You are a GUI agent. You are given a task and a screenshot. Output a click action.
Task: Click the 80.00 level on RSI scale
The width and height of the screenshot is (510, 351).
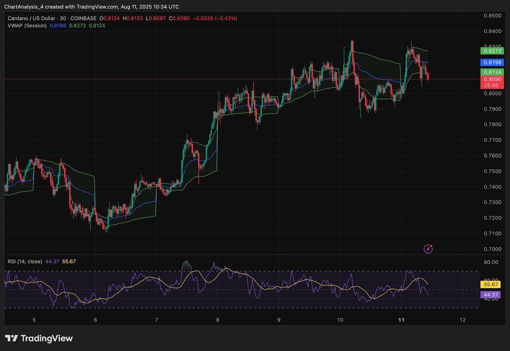point(491,262)
